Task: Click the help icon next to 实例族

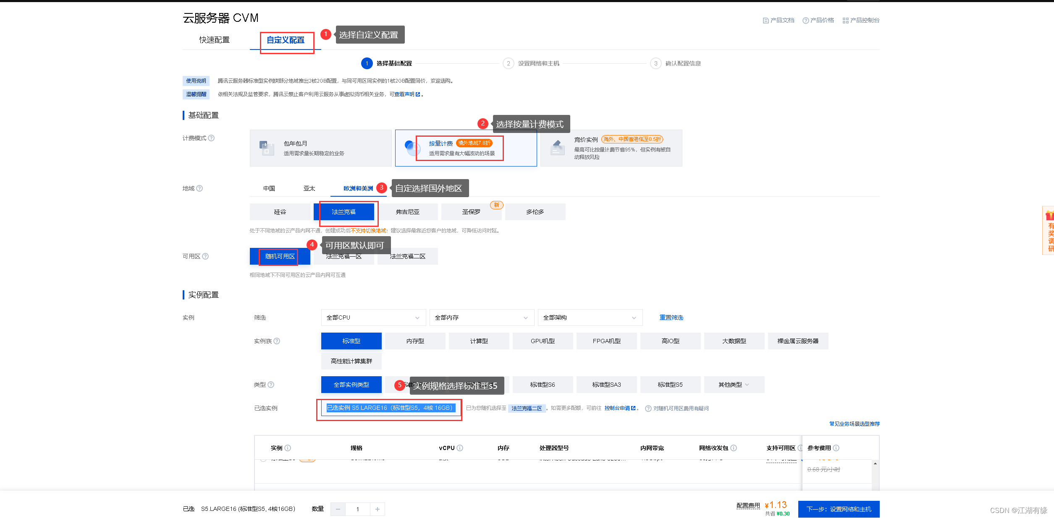Action: pos(277,341)
